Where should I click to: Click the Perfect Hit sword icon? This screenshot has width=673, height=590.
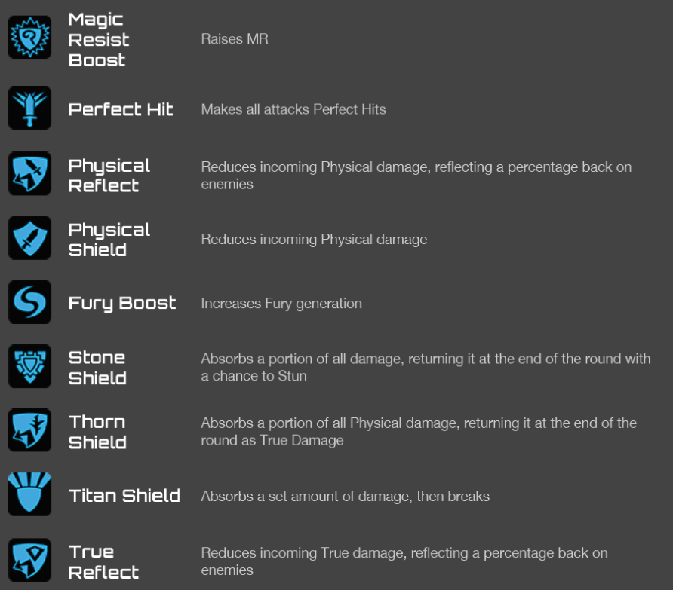pos(29,108)
